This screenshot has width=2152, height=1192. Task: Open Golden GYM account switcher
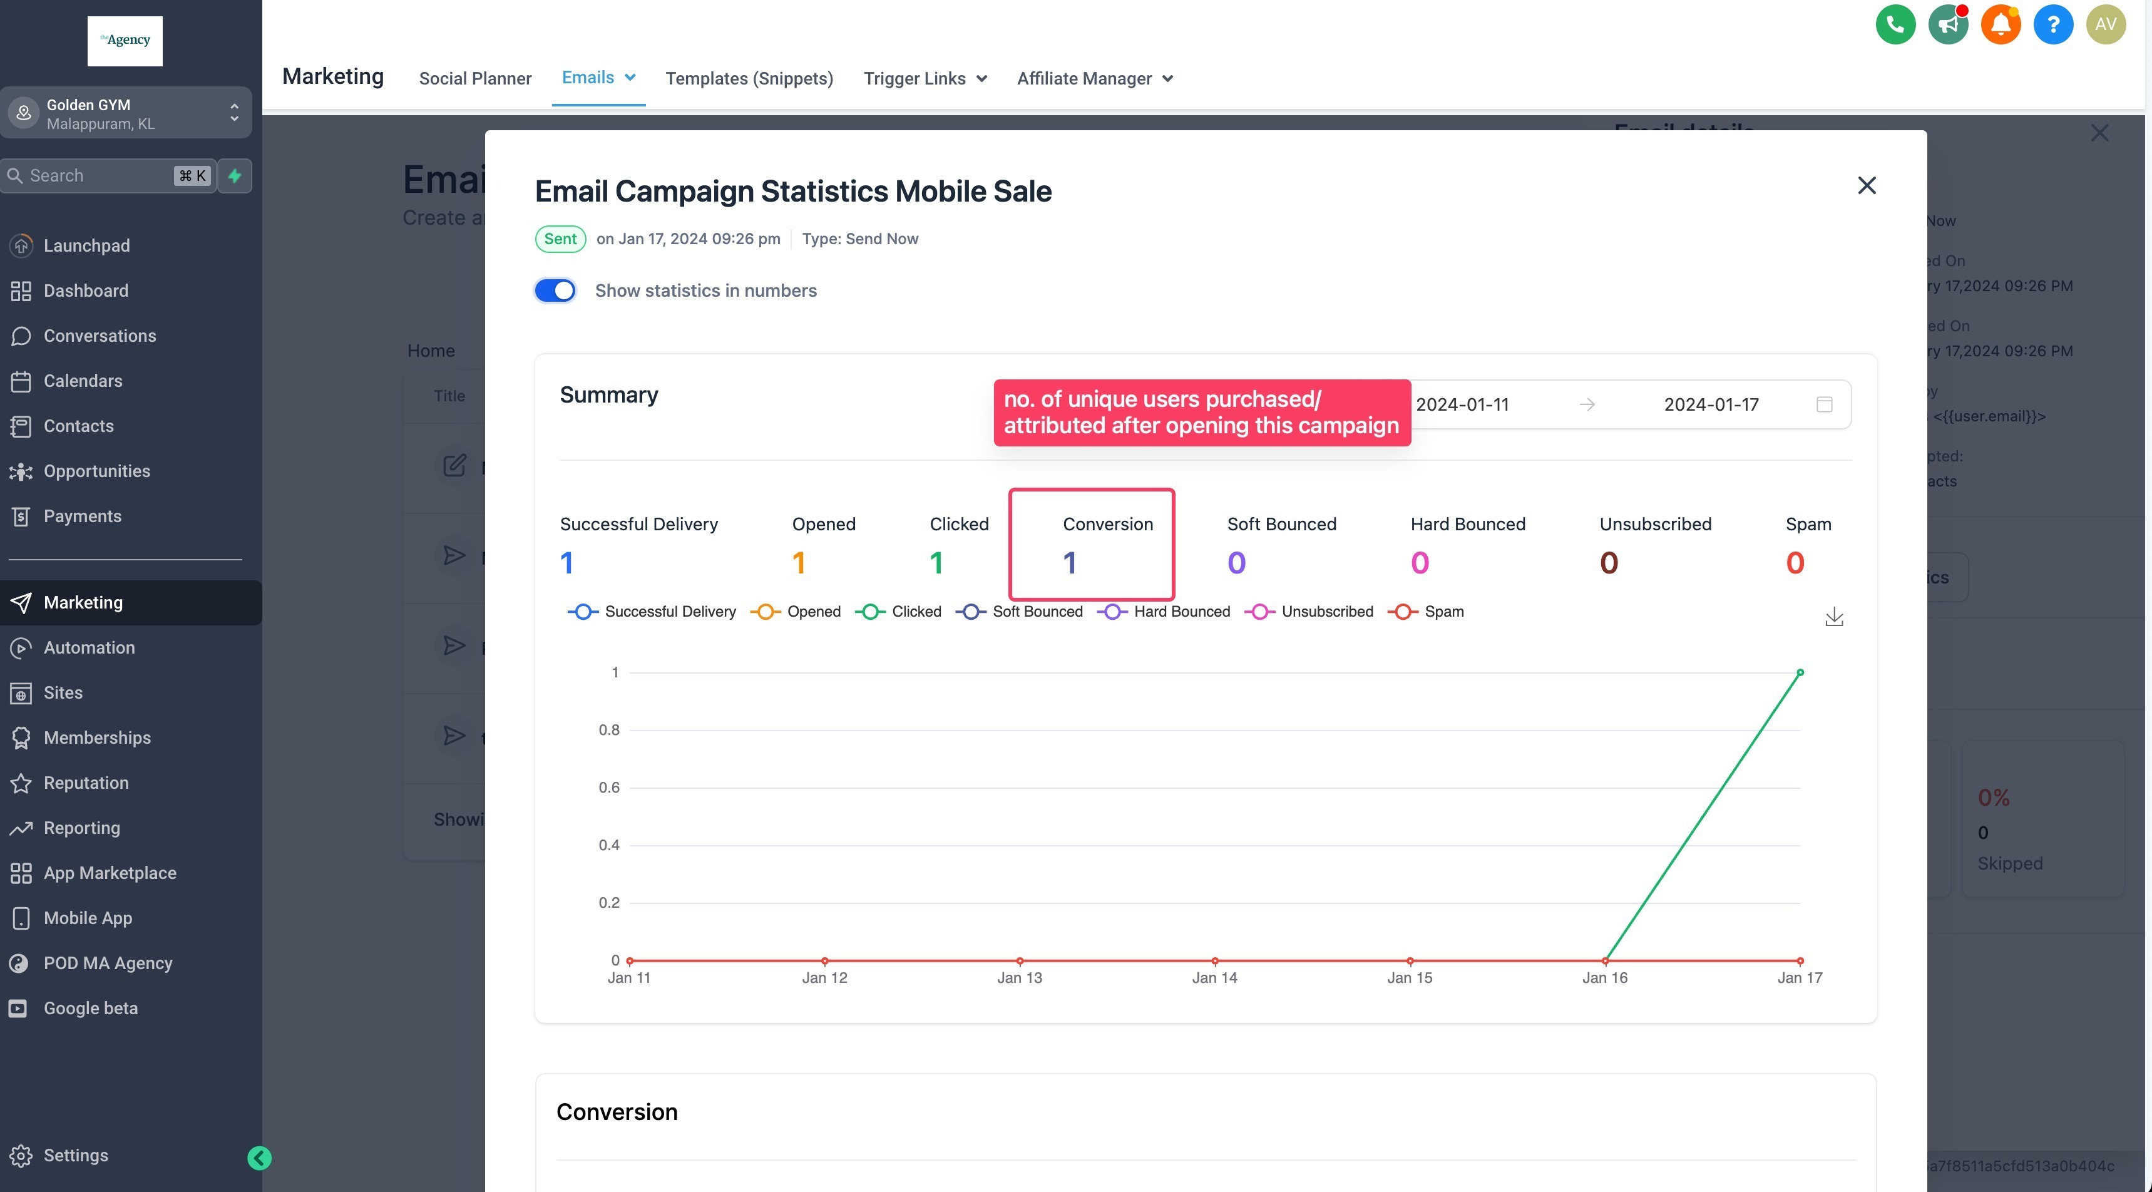(125, 113)
